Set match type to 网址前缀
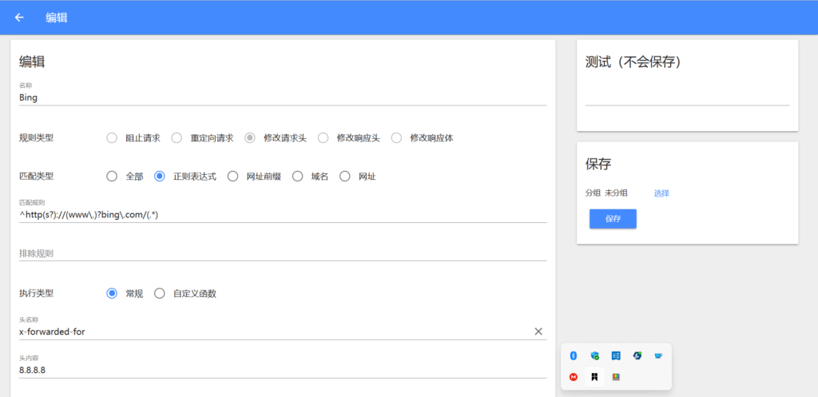Image resolution: width=818 pixels, height=397 pixels. (x=232, y=177)
